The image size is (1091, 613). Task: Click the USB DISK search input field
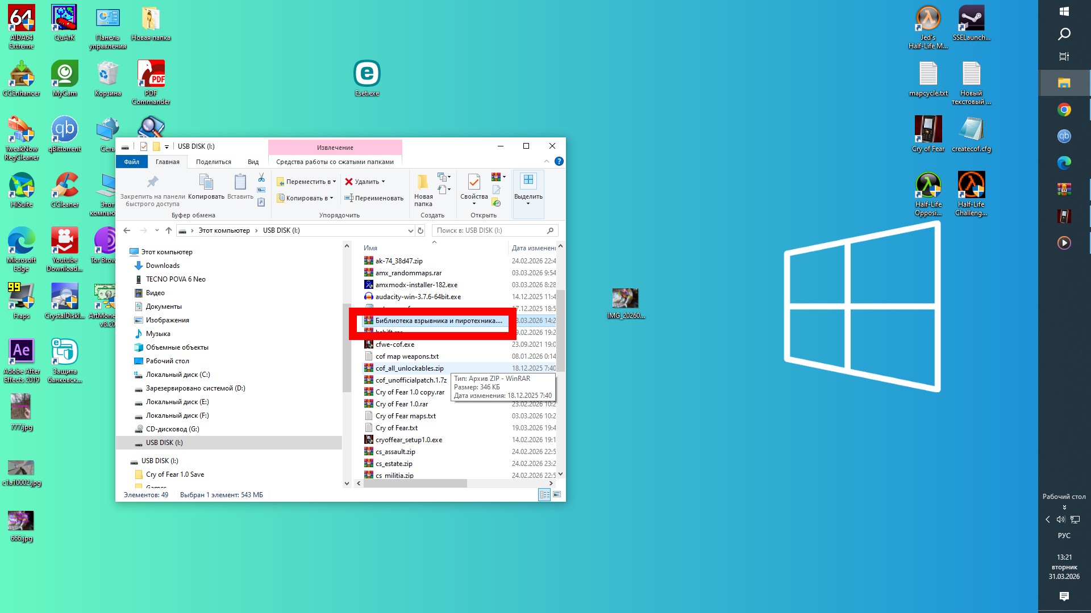click(489, 230)
